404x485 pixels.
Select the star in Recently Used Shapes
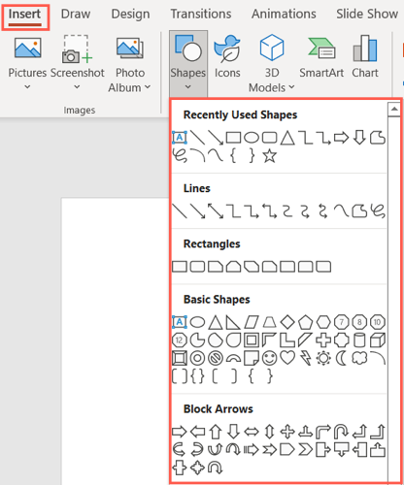269,156
